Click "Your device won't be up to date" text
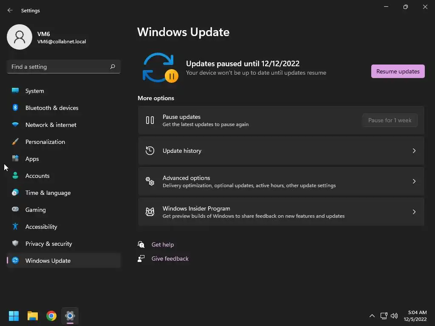This screenshot has width=435, height=326. [256, 73]
